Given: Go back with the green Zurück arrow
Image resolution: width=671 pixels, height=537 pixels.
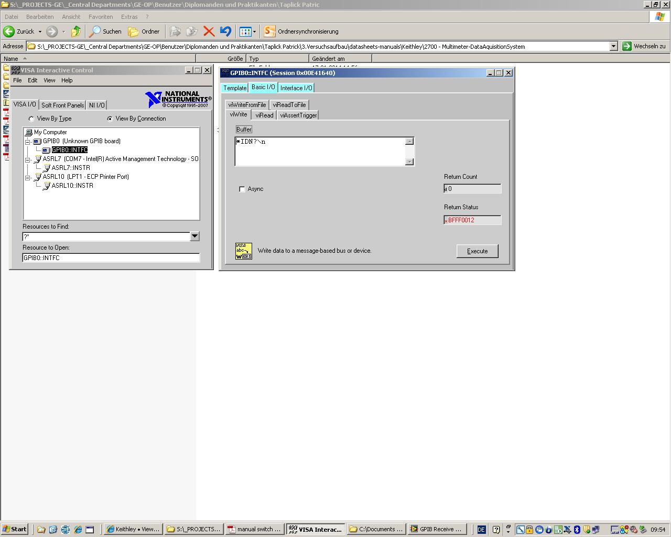Looking at the screenshot, I should [x=19, y=31].
